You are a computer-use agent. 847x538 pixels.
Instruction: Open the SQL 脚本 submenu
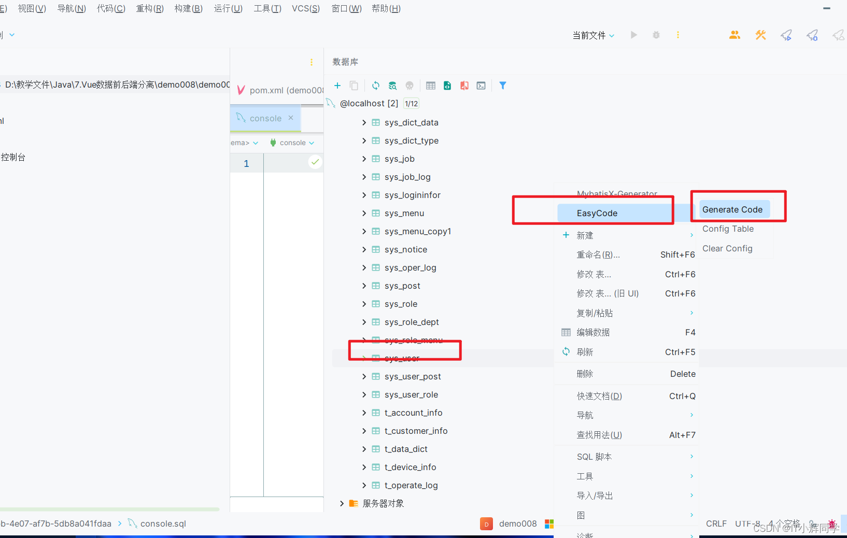coord(626,457)
